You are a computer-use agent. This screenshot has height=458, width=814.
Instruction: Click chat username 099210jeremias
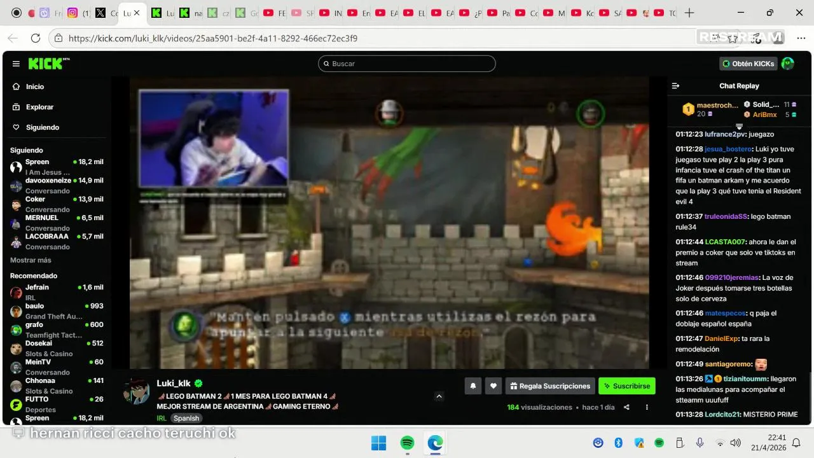[731, 277]
